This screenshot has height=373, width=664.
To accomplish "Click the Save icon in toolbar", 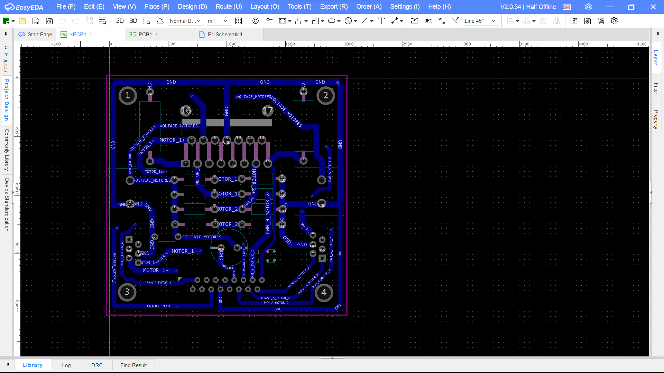I will (x=36, y=21).
